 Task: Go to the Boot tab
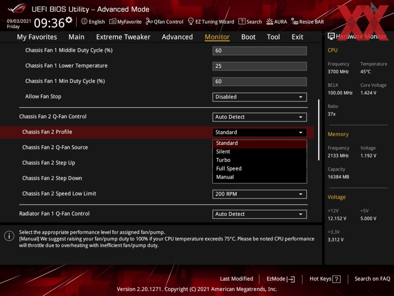coord(248,37)
